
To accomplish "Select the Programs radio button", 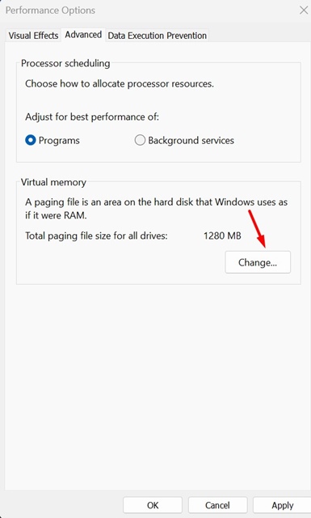I will tap(31, 140).
